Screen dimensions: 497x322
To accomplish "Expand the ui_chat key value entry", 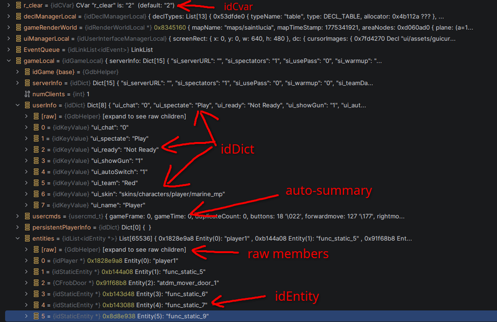I will point(27,127).
